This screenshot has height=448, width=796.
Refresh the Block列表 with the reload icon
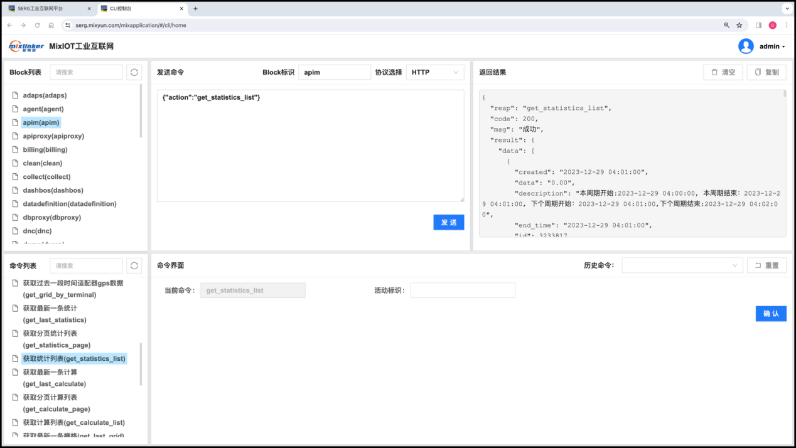(x=134, y=72)
